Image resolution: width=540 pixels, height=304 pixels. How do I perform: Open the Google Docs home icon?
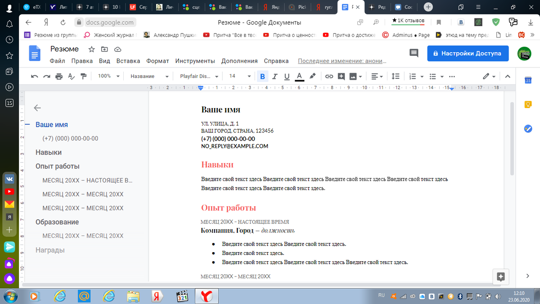[35, 53]
